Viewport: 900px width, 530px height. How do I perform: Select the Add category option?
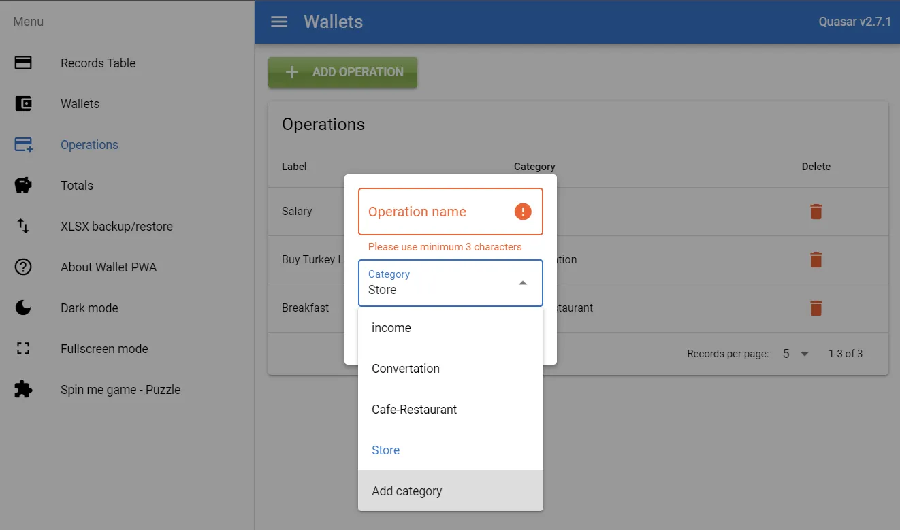(407, 491)
